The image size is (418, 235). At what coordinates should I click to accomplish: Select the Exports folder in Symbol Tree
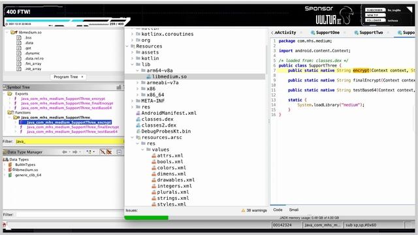pyautogui.click(x=22, y=94)
